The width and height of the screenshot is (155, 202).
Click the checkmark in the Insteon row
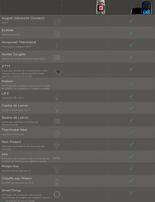click(x=132, y=84)
